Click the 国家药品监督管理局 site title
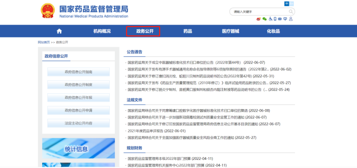 point(94,9)
